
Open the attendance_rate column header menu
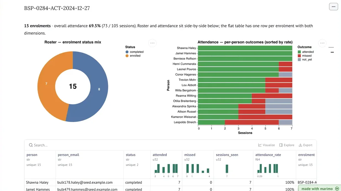pos(268,155)
